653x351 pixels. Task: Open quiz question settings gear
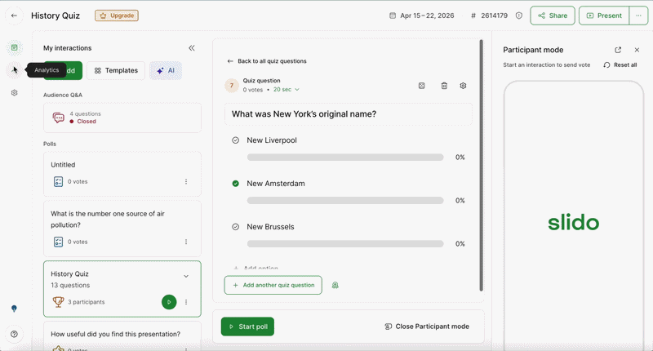point(464,86)
